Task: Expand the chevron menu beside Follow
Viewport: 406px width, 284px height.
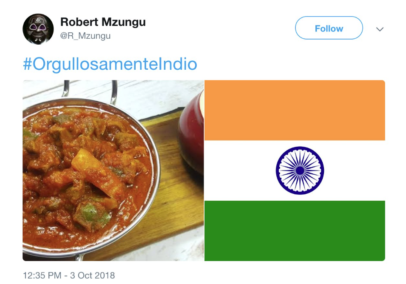Action: pyautogui.click(x=380, y=29)
